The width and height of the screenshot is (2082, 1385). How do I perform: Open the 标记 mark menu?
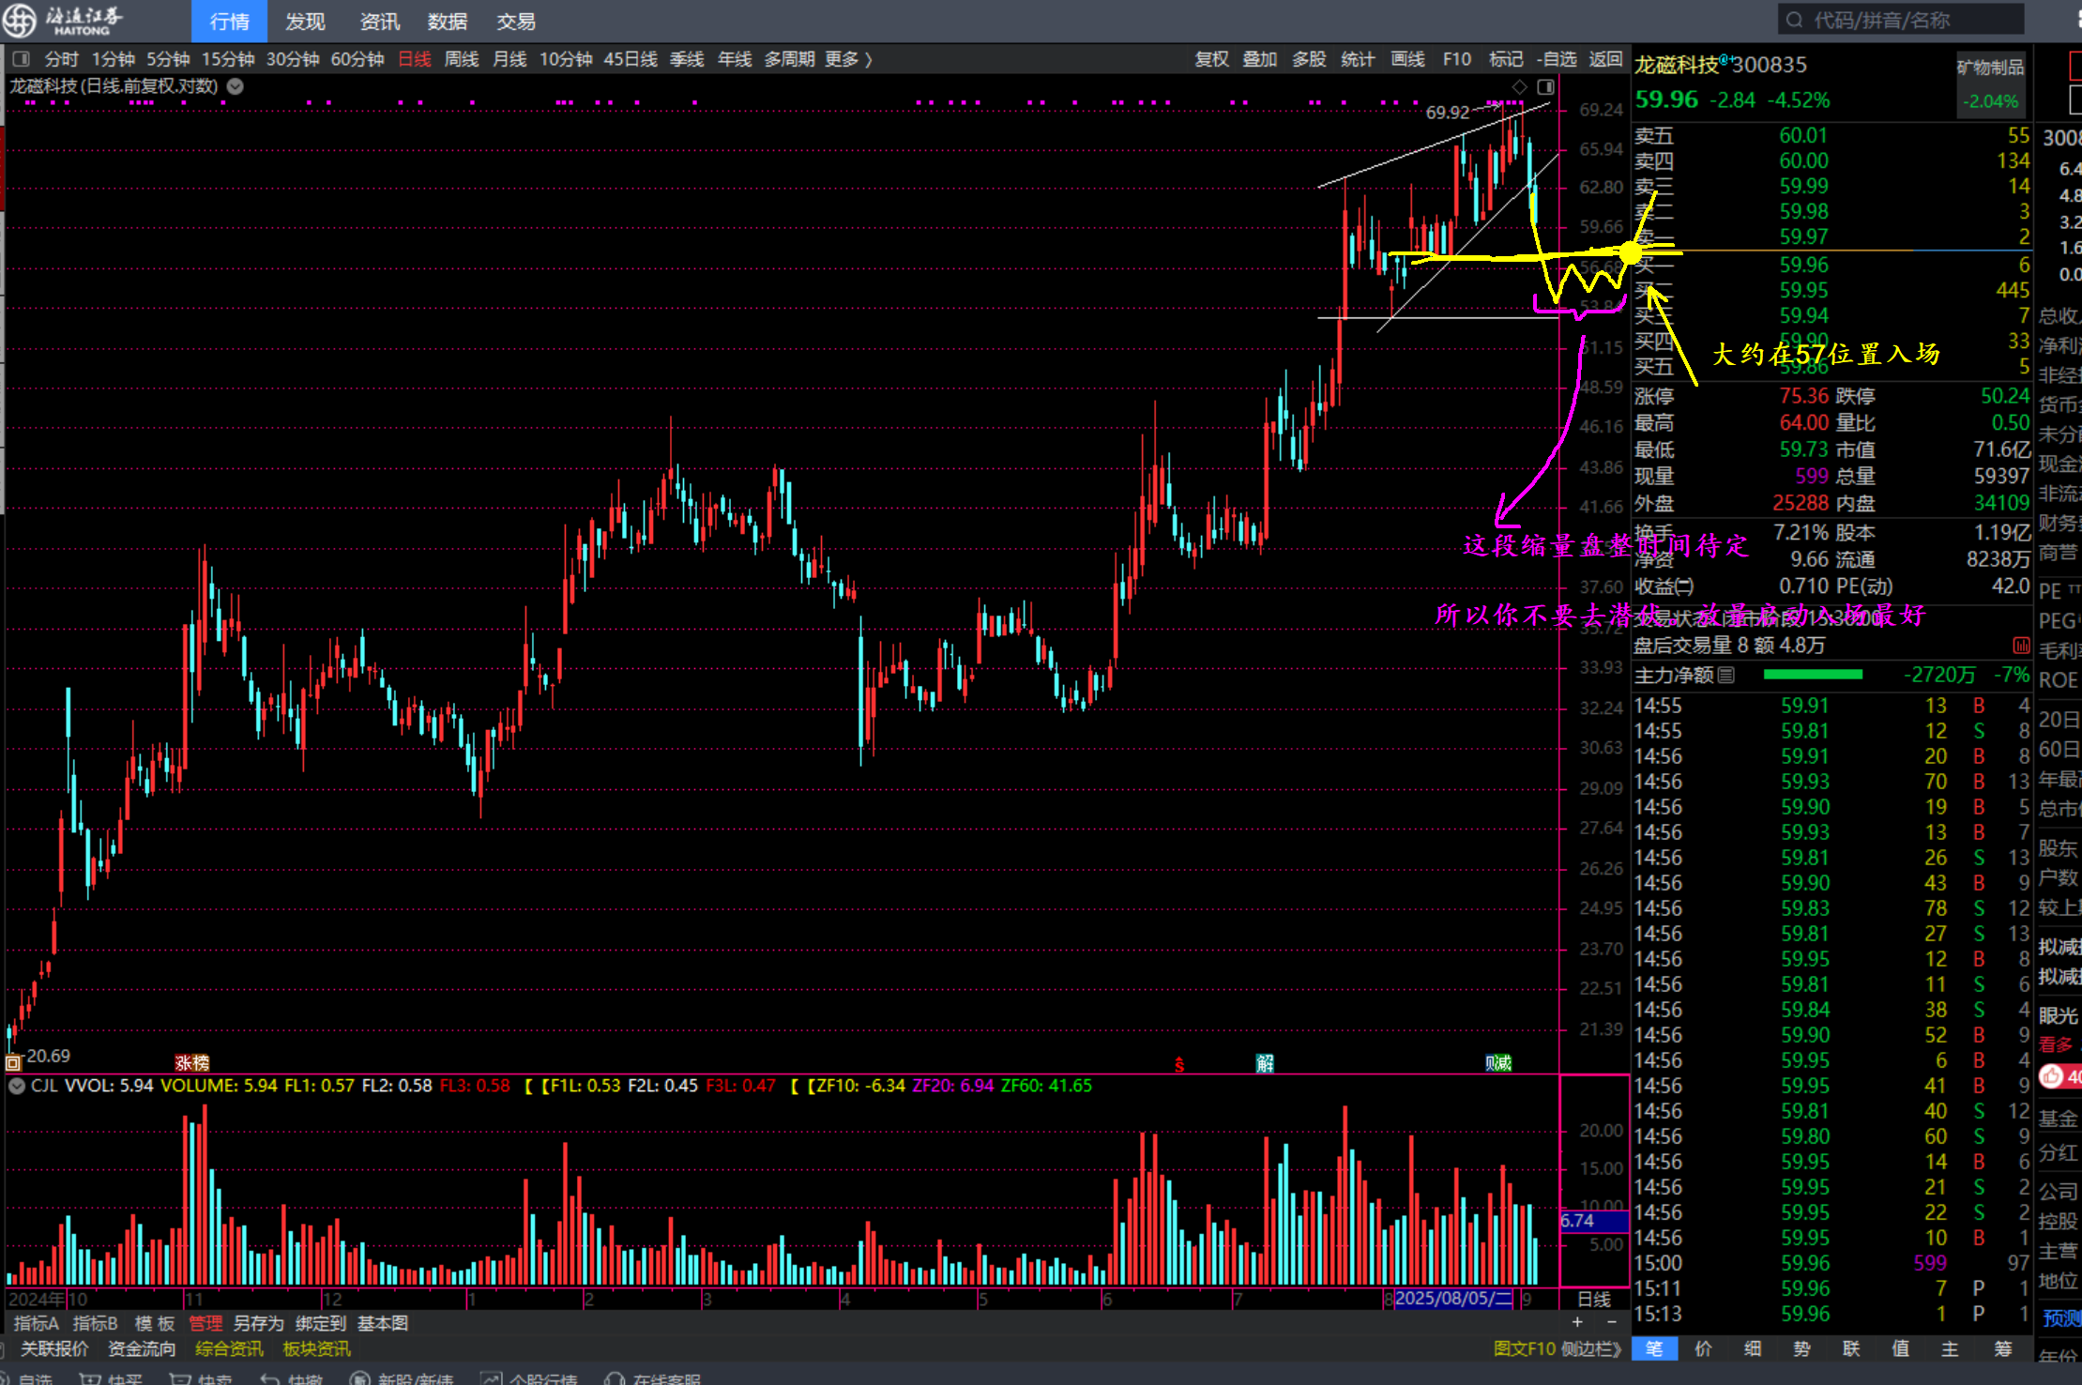[x=1506, y=59]
